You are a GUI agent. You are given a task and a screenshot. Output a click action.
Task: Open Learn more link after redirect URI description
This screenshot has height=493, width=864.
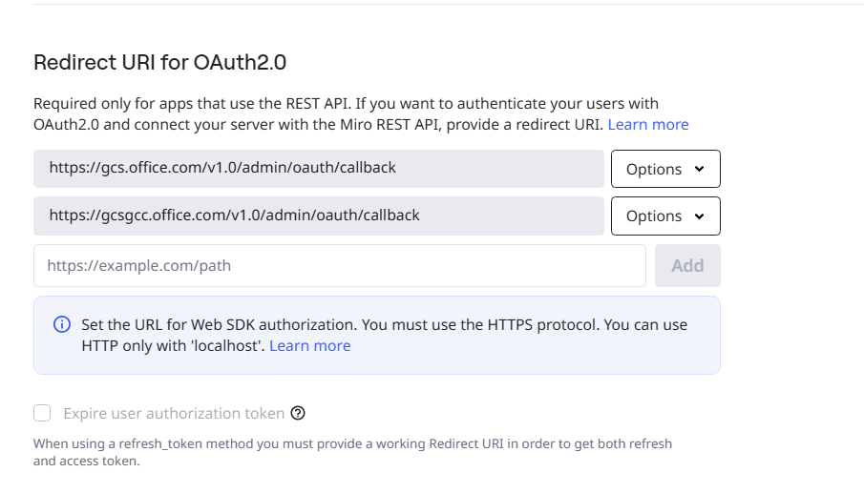(x=648, y=124)
